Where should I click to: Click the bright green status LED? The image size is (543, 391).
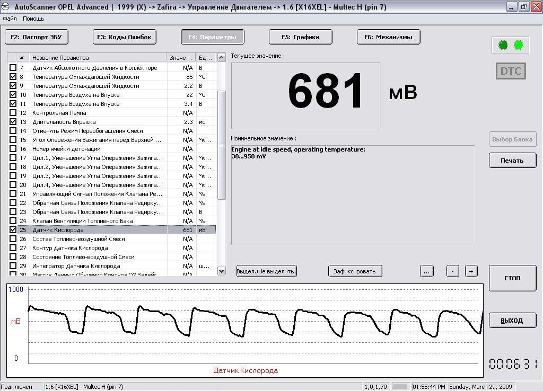pos(519,45)
